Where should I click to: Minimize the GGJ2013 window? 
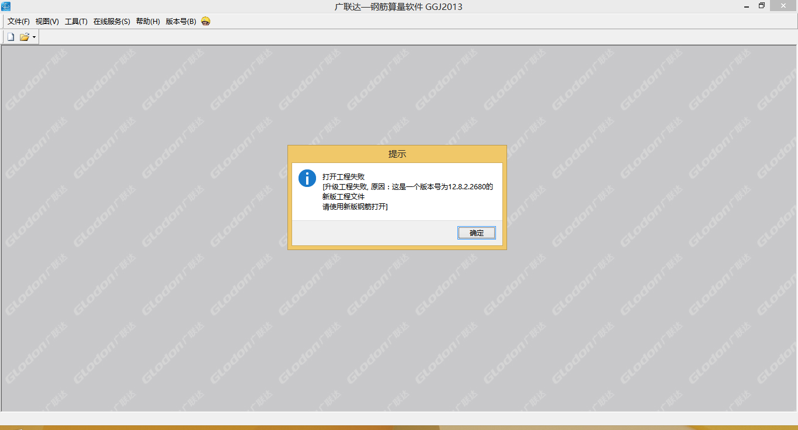tap(747, 6)
